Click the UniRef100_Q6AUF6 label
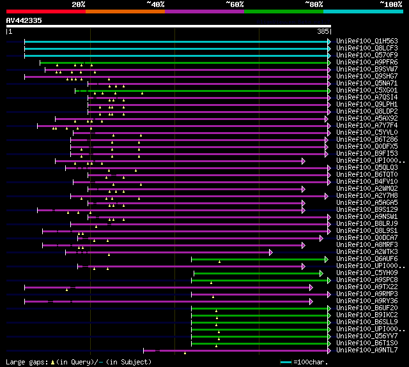Image resolution: width=409 pixels, height=367 pixels. [x=367, y=259]
